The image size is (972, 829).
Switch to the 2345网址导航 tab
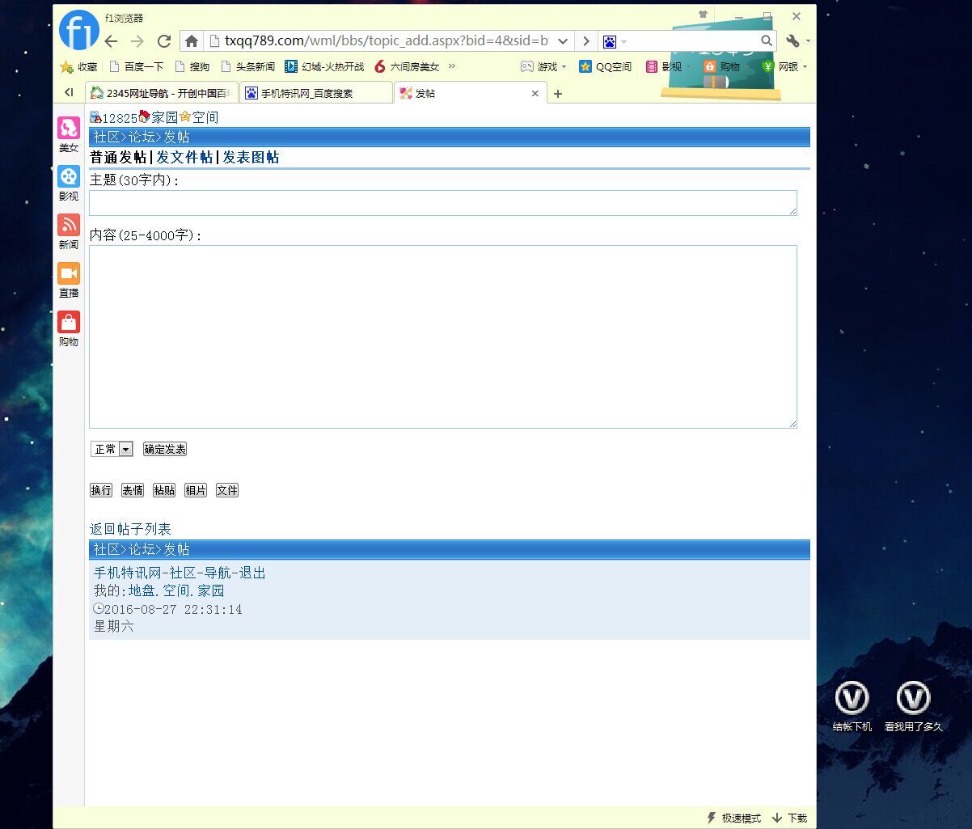[x=162, y=93]
